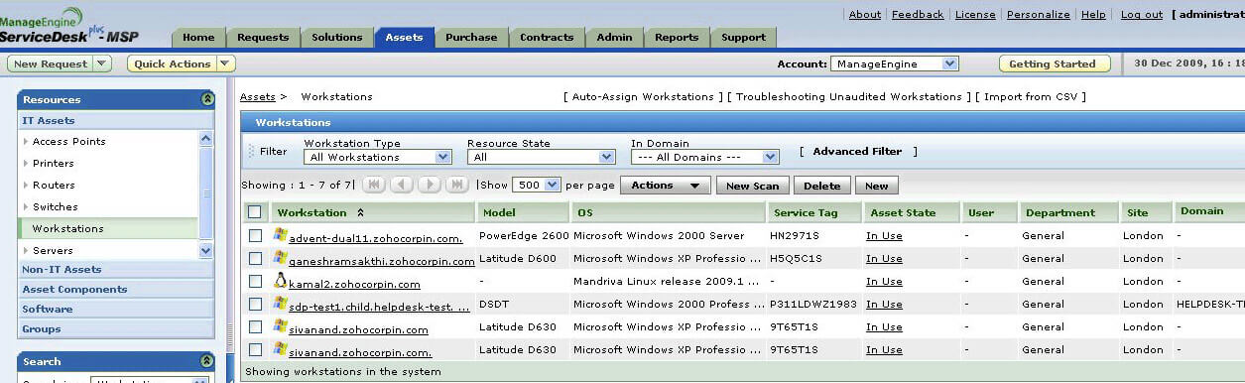Viewport: 1245px width, 383px height.
Task: Open the arrow menu beside New Request
Action: (102, 64)
